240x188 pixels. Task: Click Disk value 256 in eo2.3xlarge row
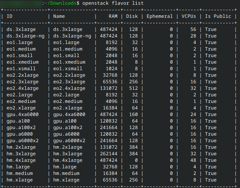(133, 82)
